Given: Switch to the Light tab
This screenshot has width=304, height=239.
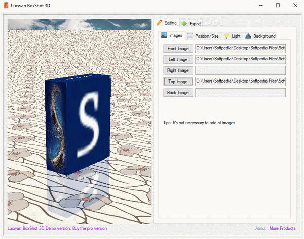Looking at the screenshot, I should click(232, 36).
